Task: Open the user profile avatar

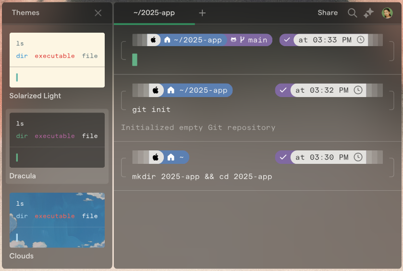Action: click(387, 13)
